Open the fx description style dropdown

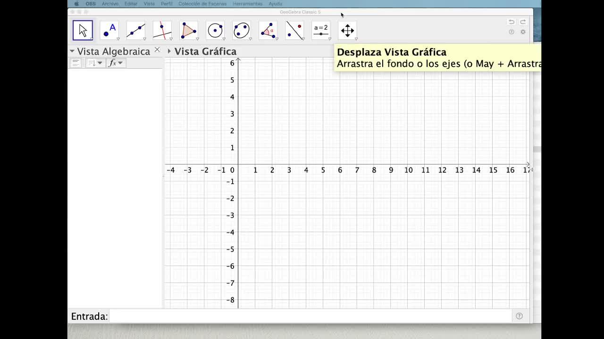(x=116, y=63)
